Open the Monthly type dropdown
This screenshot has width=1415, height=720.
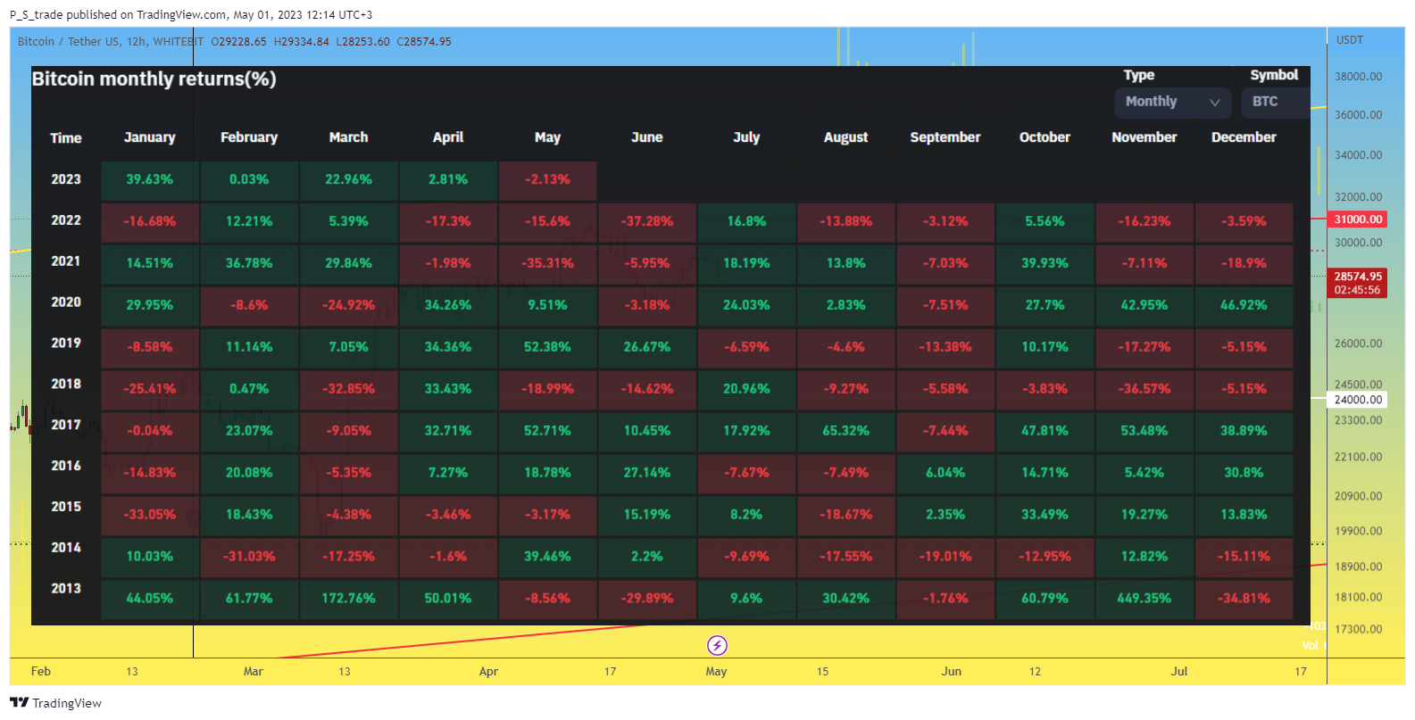1172,102
